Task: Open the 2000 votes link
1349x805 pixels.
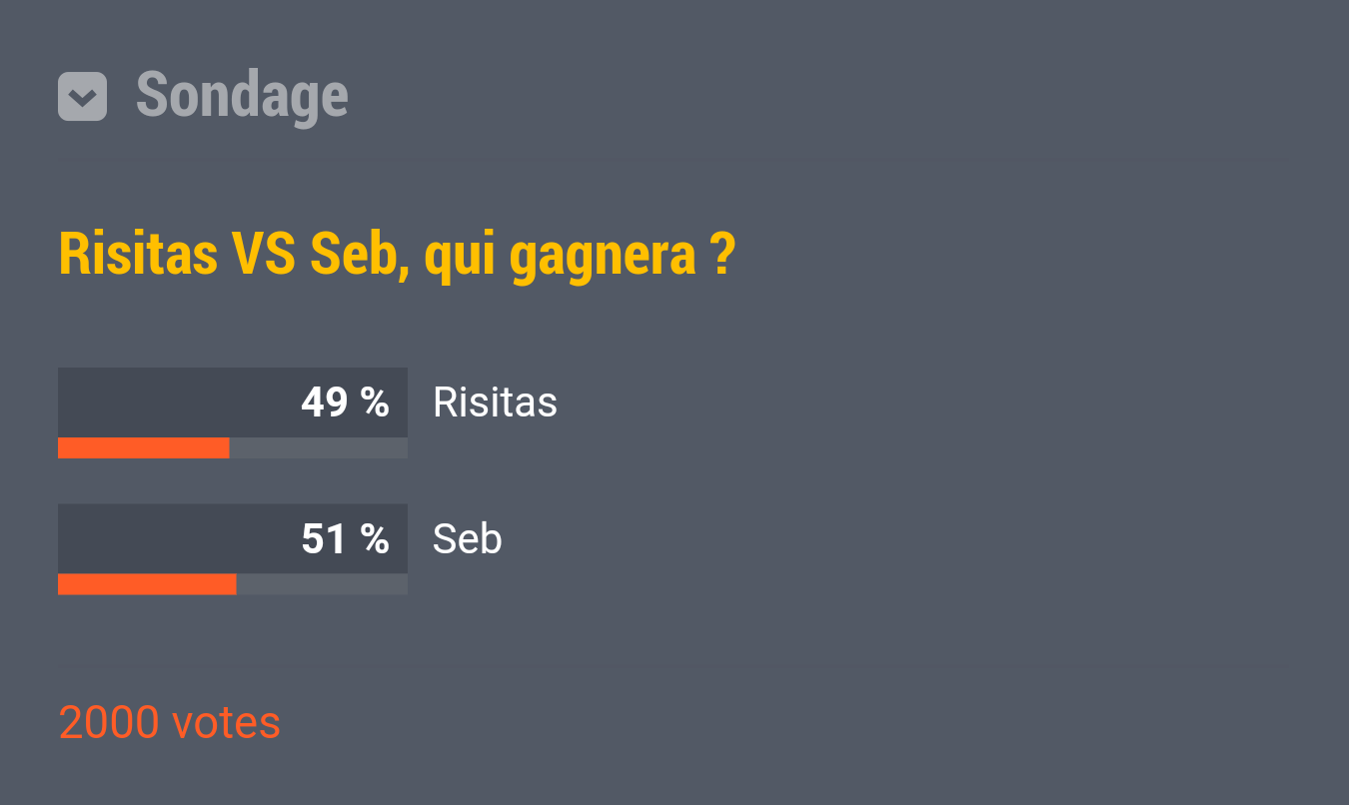Action: (x=170, y=723)
